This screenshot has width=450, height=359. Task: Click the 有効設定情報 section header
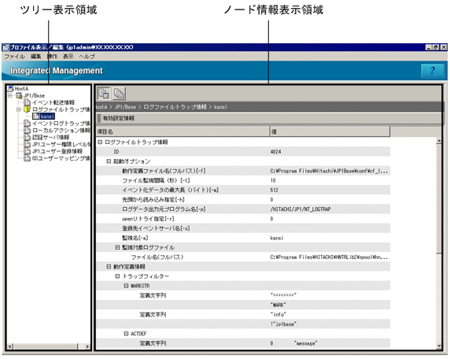click(269, 118)
